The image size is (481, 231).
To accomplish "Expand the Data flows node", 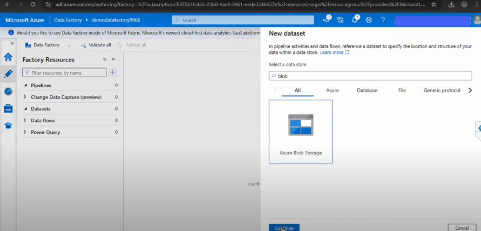I will click(x=25, y=121).
